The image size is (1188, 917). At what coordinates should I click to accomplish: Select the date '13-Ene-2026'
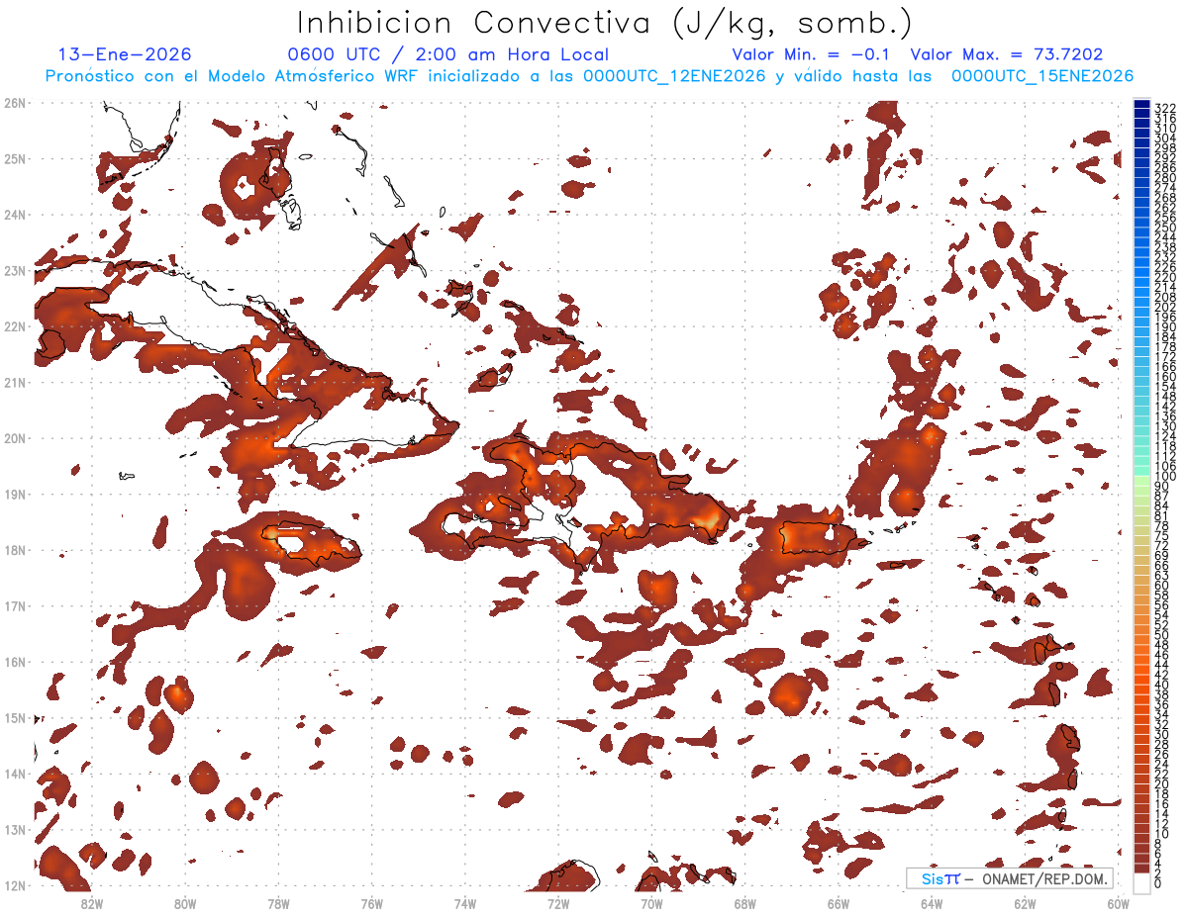pyautogui.click(x=125, y=54)
